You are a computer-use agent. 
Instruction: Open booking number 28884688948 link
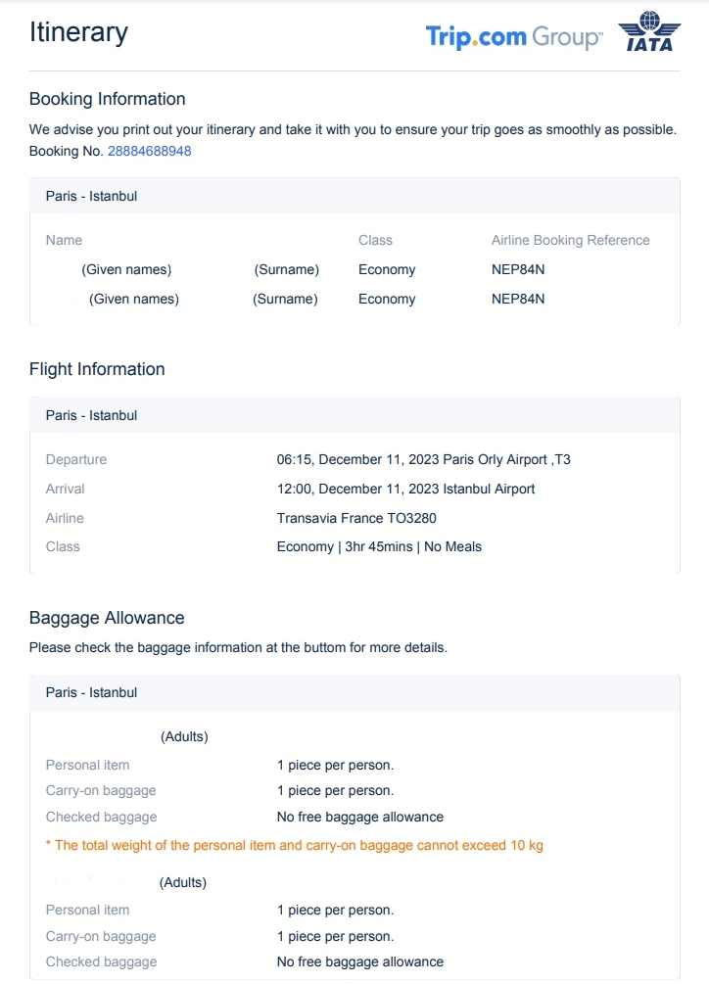click(149, 151)
